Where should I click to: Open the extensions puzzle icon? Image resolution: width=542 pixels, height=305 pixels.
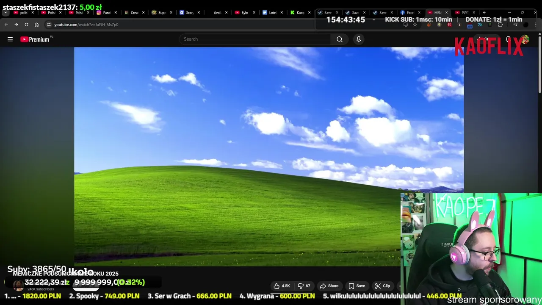[x=500, y=25]
